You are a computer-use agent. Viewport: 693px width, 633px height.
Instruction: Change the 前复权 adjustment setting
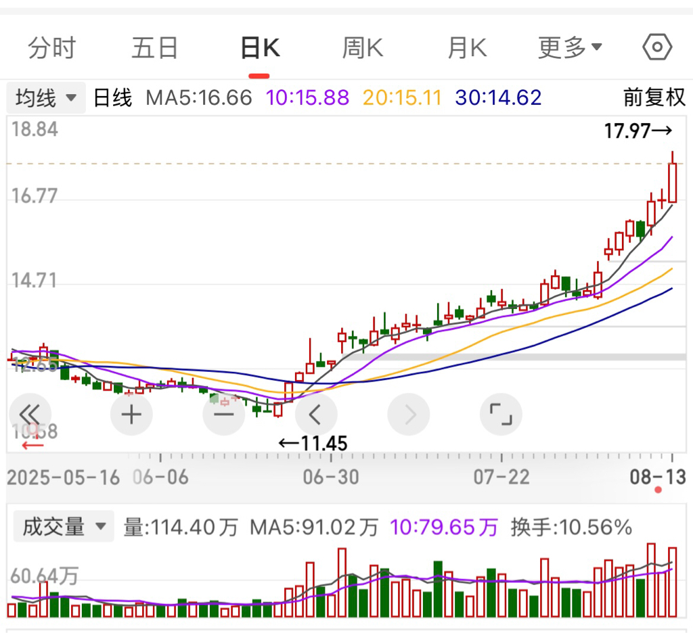tap(654, 97)
